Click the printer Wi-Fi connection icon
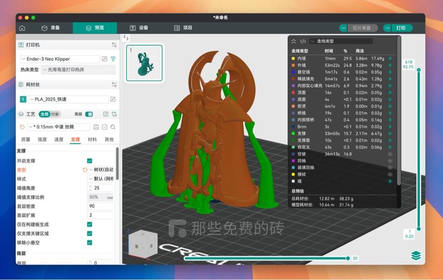The width and height of the screenshot is (443, 280). pyautogui.click(x=113, y=59)
